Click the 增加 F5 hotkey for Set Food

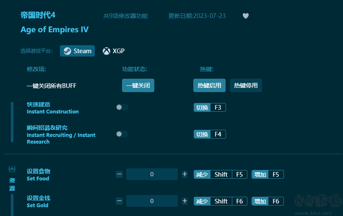tap(268, 174)
